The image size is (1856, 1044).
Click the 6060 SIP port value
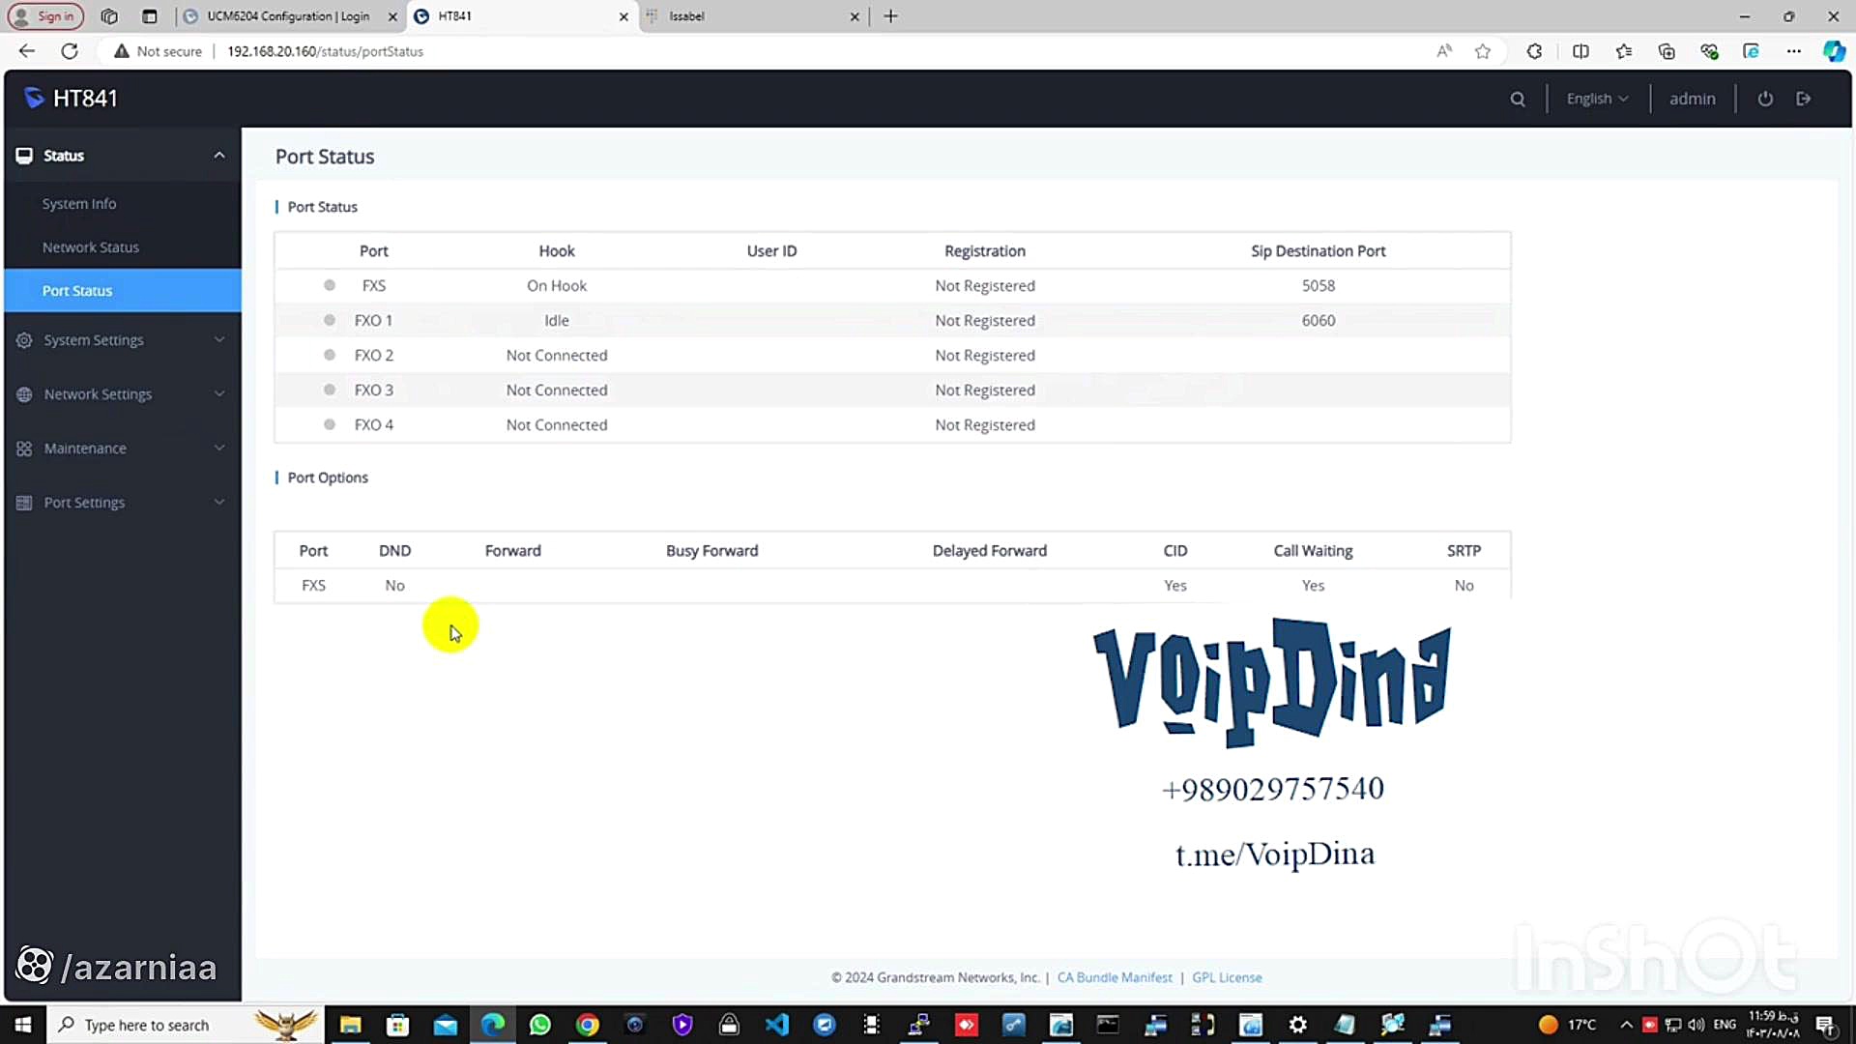tap(1319, 321)
